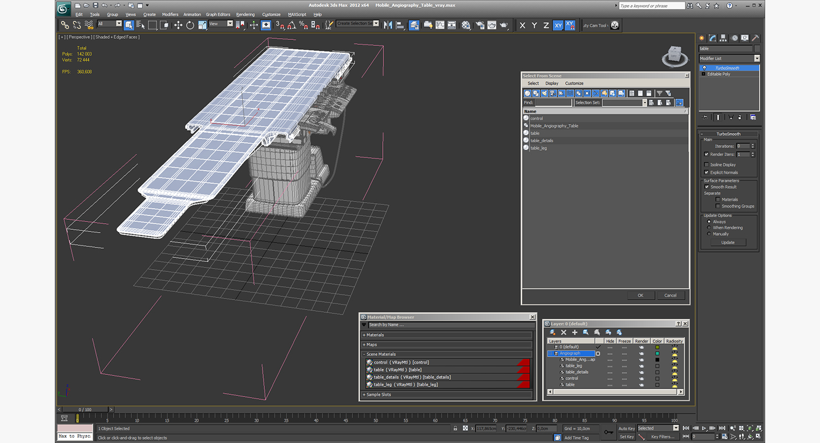Click Delete layer X icon in Layer dialog

[563, 332]
